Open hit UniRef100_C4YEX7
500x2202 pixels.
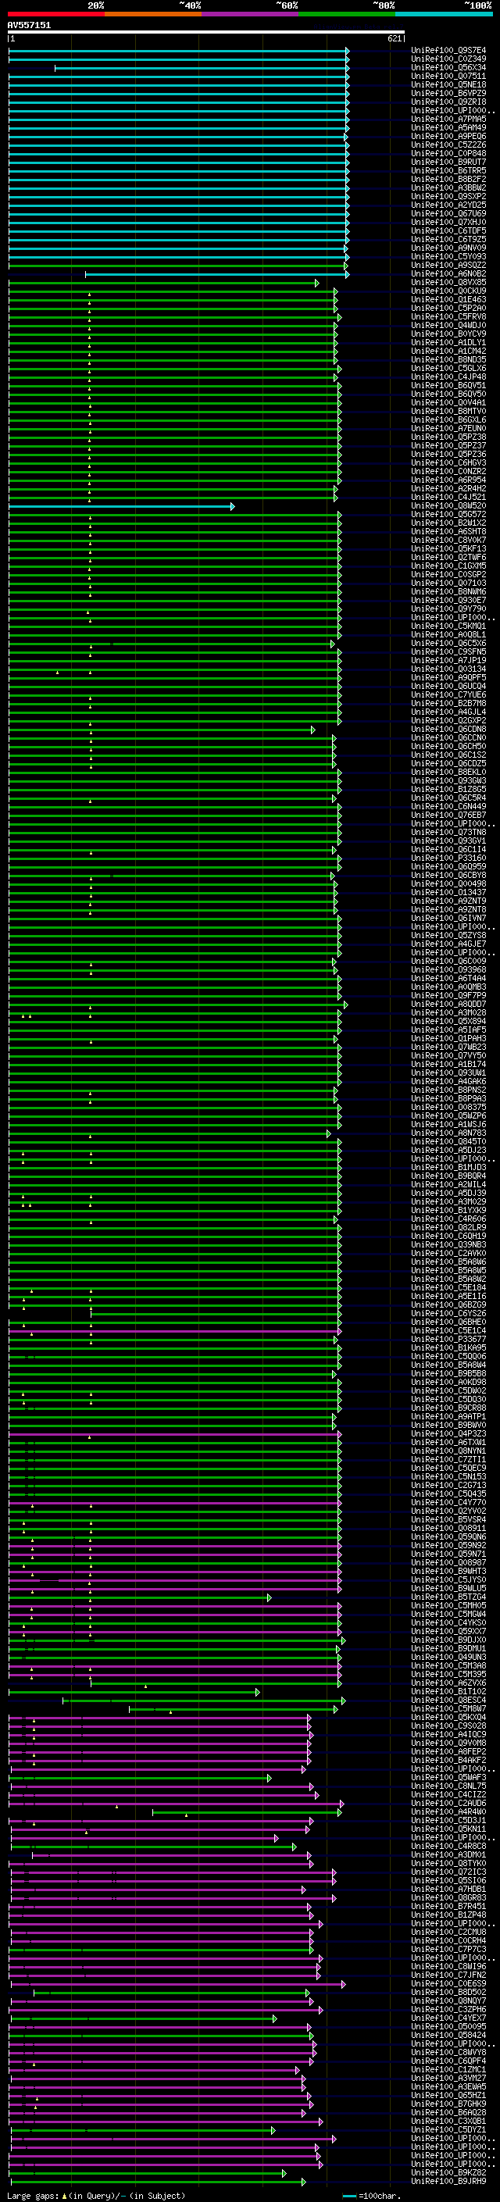coord(448,2018)
